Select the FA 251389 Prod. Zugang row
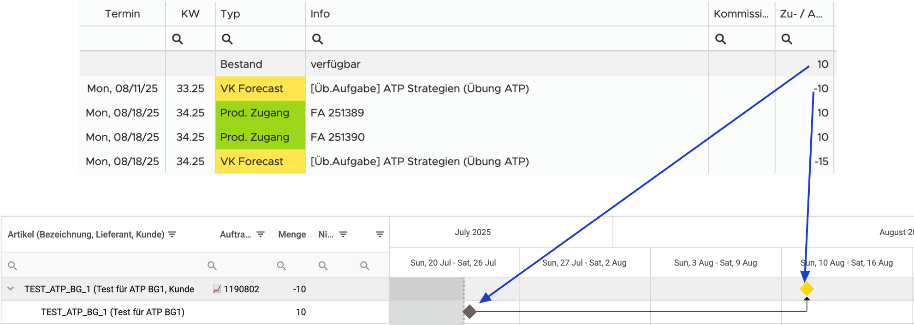 [337, 113]
